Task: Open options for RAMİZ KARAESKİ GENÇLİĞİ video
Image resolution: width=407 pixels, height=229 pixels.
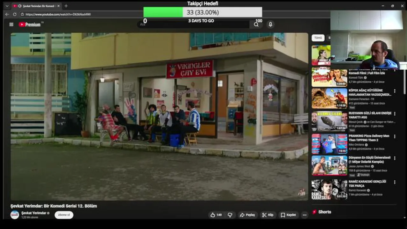Action: [x=395, y=182]
